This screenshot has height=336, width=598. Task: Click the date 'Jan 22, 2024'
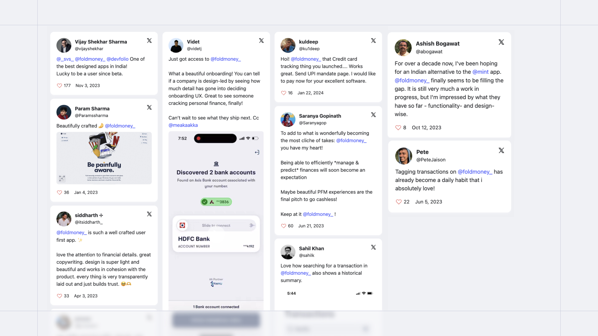click(x=311, y=93)
